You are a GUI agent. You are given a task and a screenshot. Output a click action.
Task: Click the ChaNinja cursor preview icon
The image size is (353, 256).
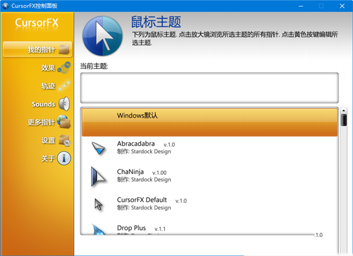point(98,177)
